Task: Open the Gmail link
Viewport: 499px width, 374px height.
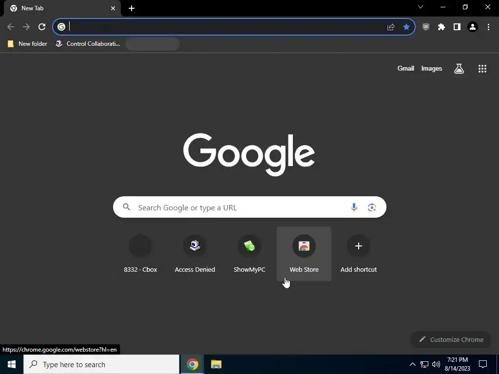Action: (x=406, y=68)
